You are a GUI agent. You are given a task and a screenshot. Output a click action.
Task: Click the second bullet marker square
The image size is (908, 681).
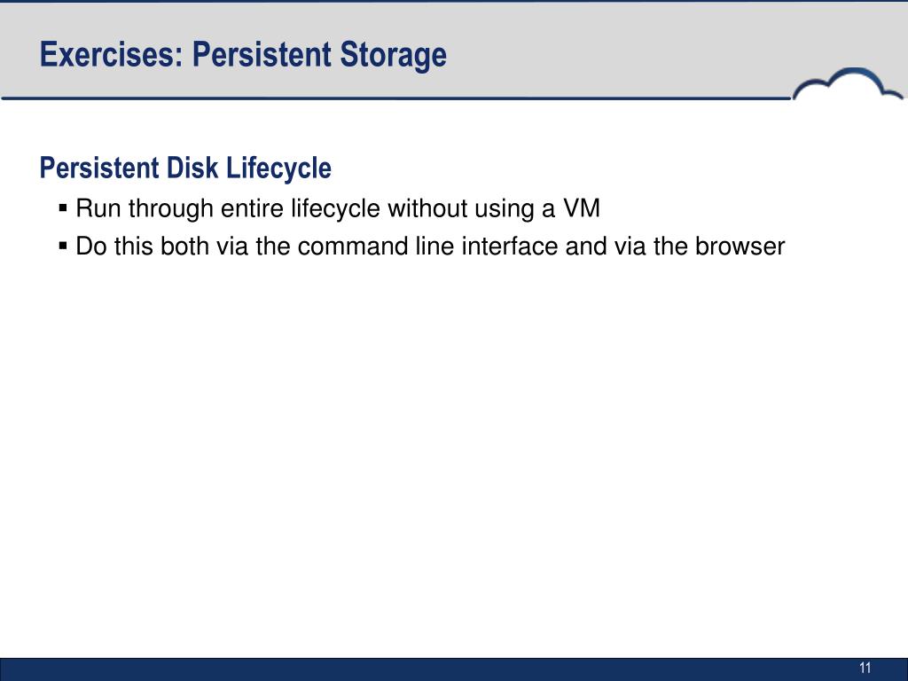coord(63,247)
